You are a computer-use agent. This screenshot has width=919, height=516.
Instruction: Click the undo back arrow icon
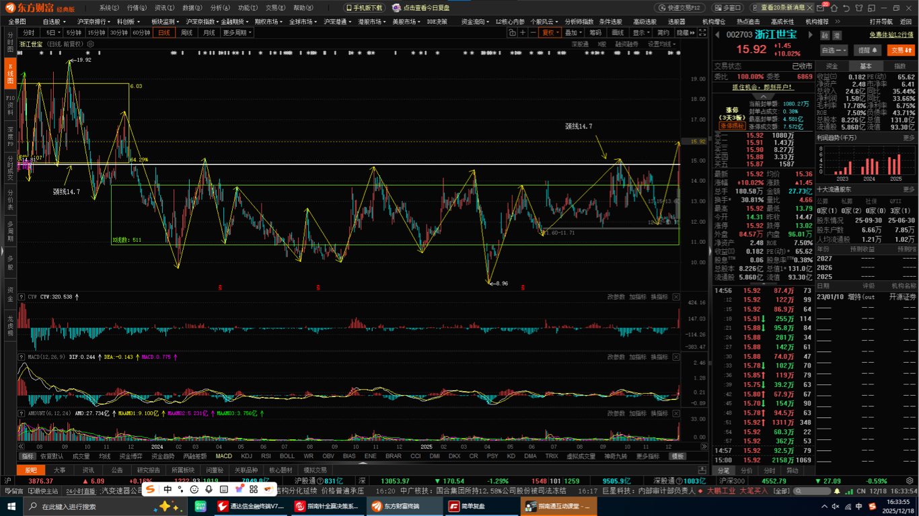(x=847, y=8)
